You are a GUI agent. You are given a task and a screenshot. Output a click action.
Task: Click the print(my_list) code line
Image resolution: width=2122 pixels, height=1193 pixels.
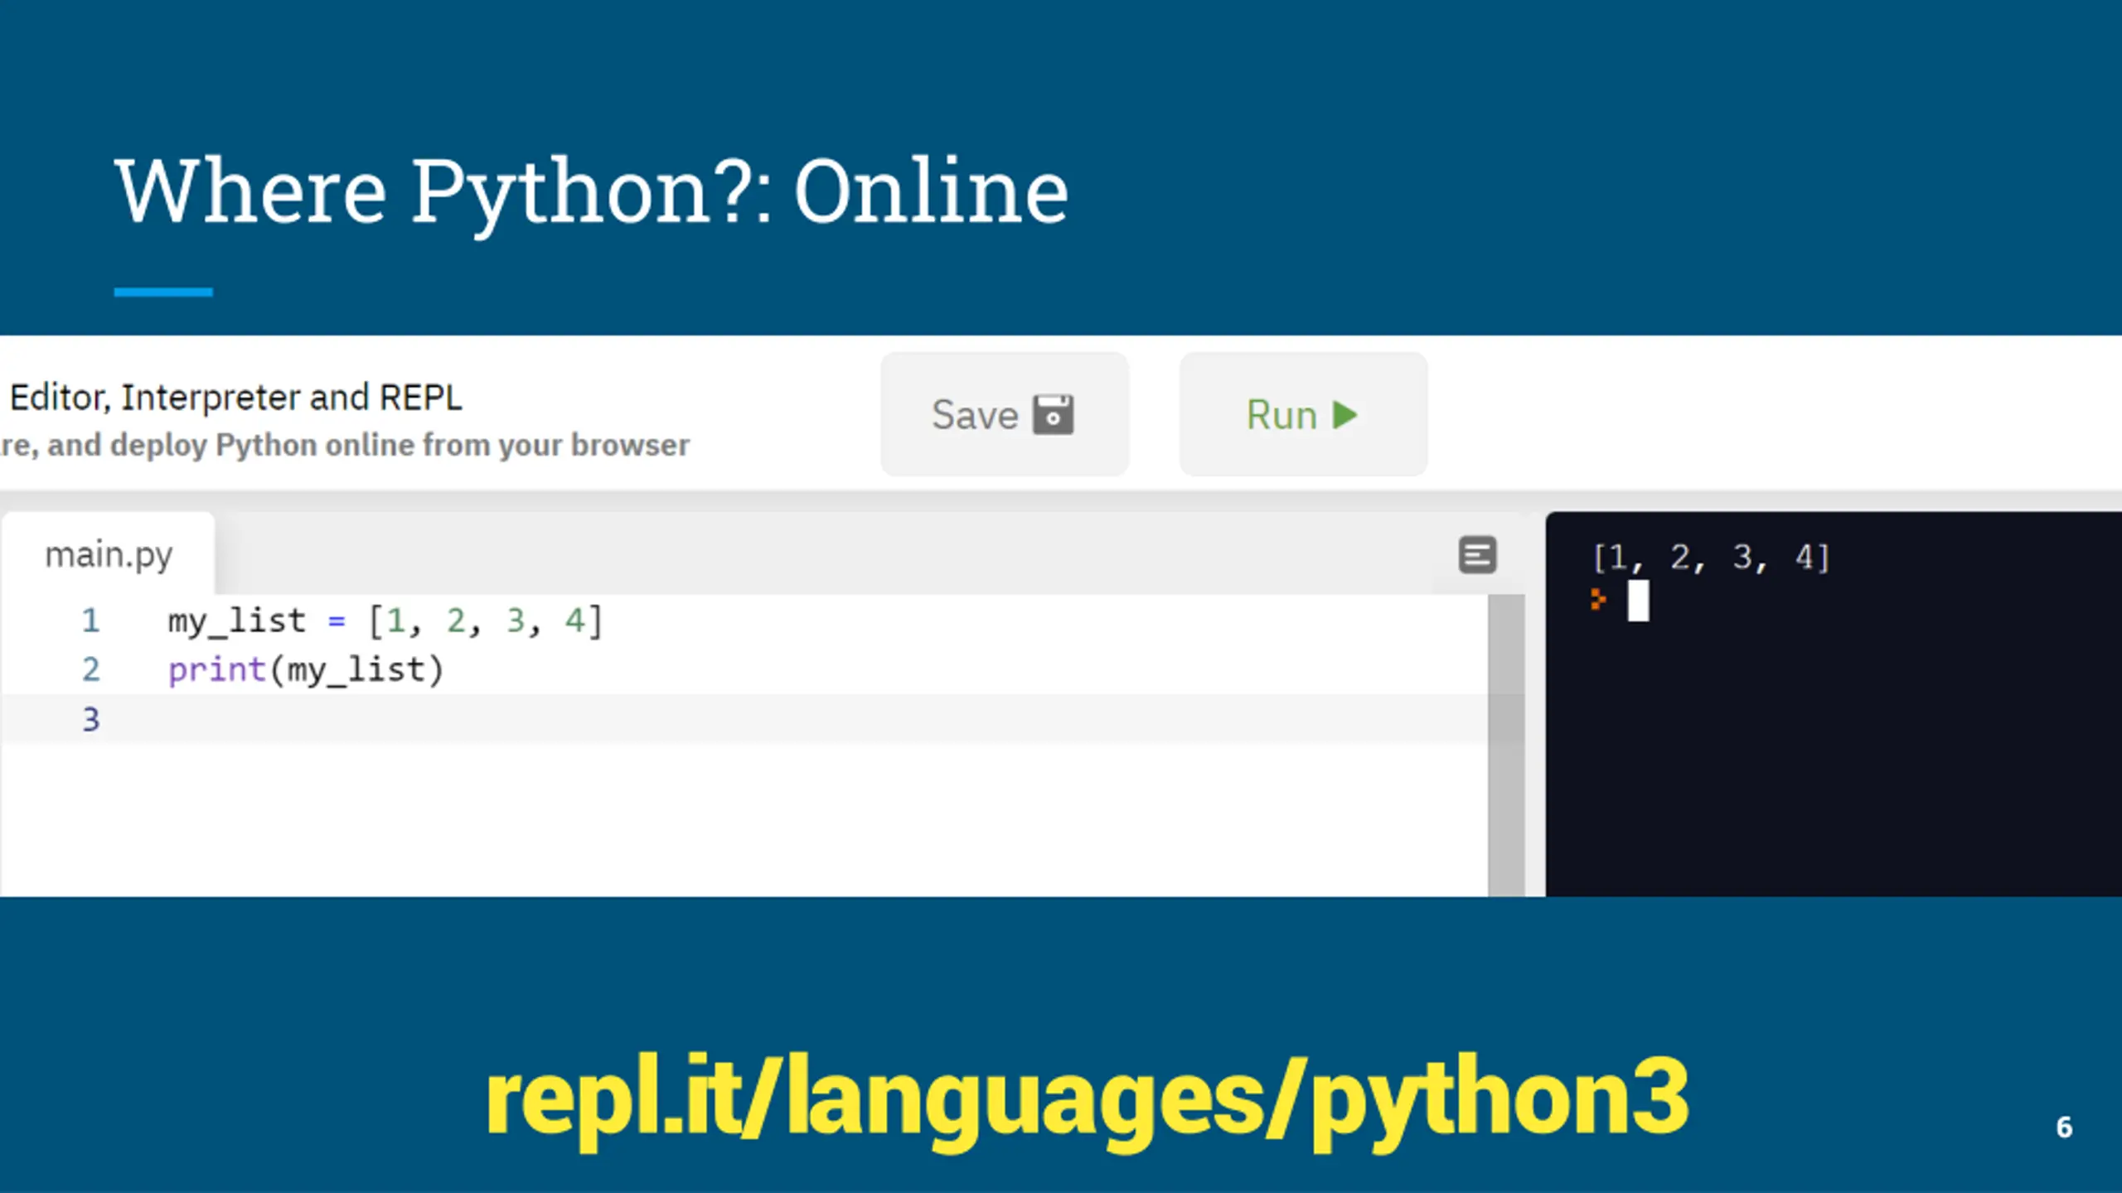pyautogui.click(x=306, y=669)
